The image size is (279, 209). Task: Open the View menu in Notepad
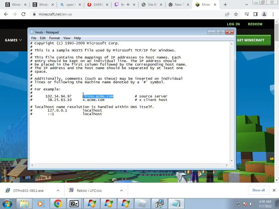coord(67,38)
